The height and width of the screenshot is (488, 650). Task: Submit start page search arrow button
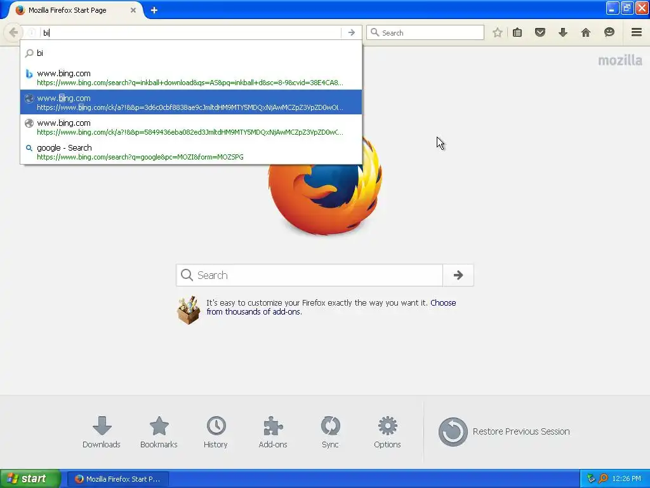[x=458, y=275]
